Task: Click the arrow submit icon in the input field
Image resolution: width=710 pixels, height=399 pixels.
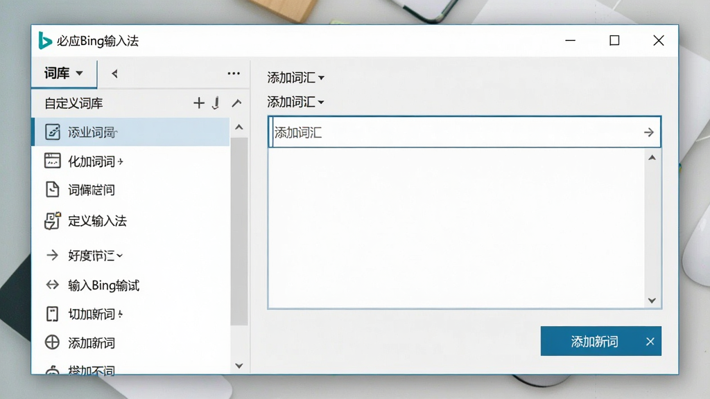Action: 649,132
